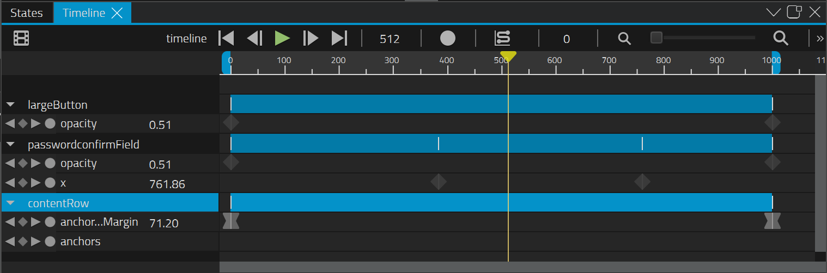Click the current frame field showing 512
Viewport: 827px width, 273px height.
[390, 39]
